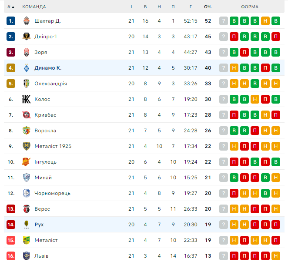The image size is (288, 262).
Task: Click Dnipro-1's first red loss badge
Action: (x=234, y=37)
